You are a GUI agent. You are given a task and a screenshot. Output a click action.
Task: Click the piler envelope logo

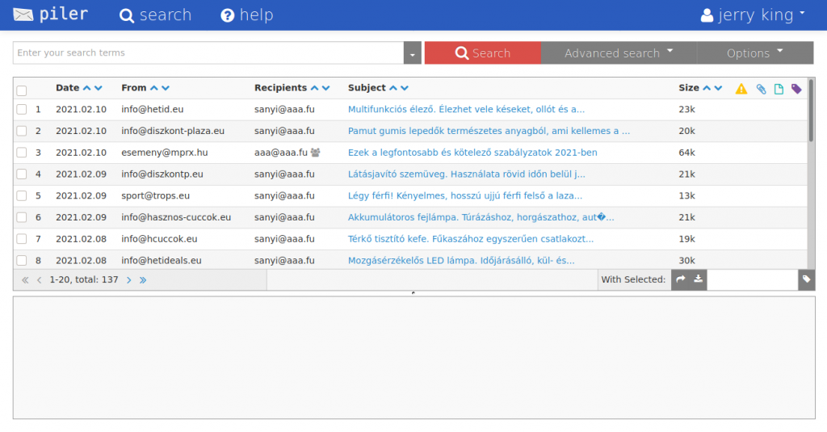pos(23,15)
